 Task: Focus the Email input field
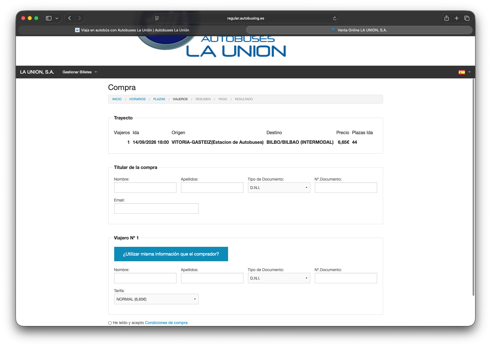[156, 208]
